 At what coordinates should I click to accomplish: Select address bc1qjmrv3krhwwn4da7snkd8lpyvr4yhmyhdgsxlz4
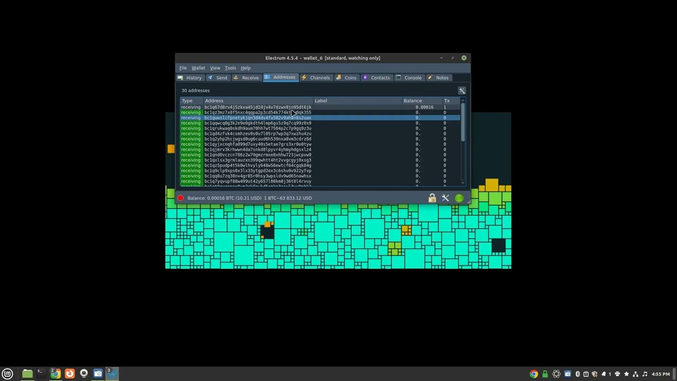coord(258,149)
